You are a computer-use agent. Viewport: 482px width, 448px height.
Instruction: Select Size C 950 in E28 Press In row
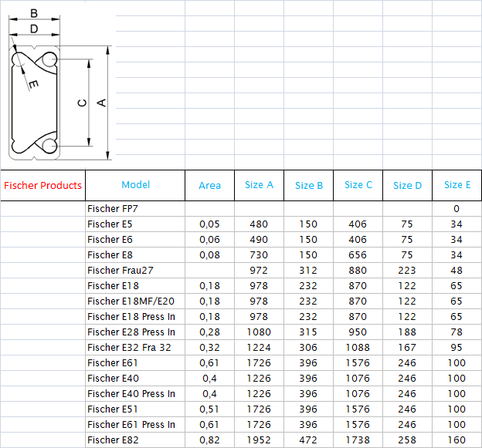pos(358,332)
